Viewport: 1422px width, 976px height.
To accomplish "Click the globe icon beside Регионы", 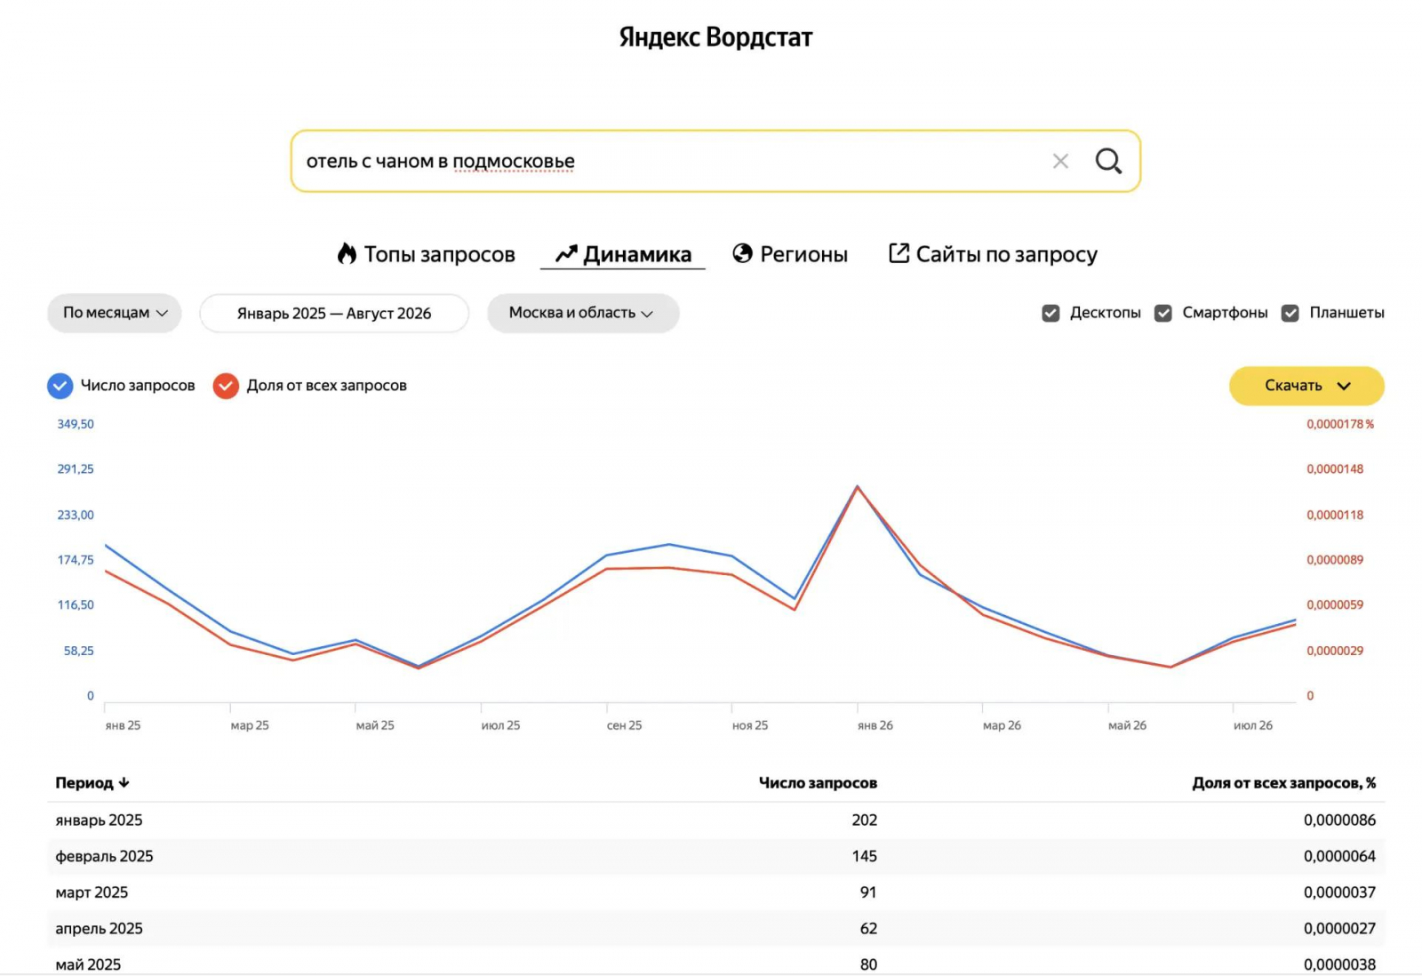I will [742, 253].
